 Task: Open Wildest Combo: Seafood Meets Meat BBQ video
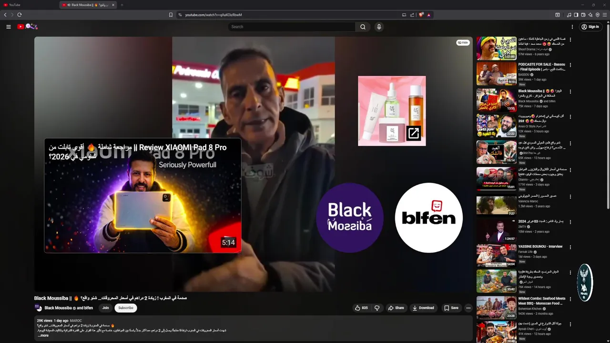tap(541, 301)
